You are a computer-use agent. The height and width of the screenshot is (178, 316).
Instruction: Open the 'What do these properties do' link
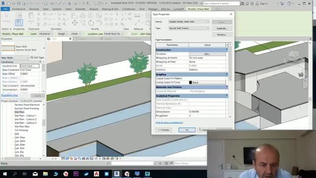[169, 123]
